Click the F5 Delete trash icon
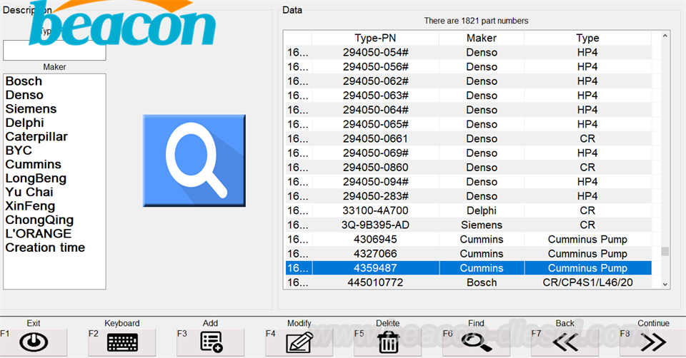Image resolution: width=686 pixels, height=358 pixels. click(388, 342)
